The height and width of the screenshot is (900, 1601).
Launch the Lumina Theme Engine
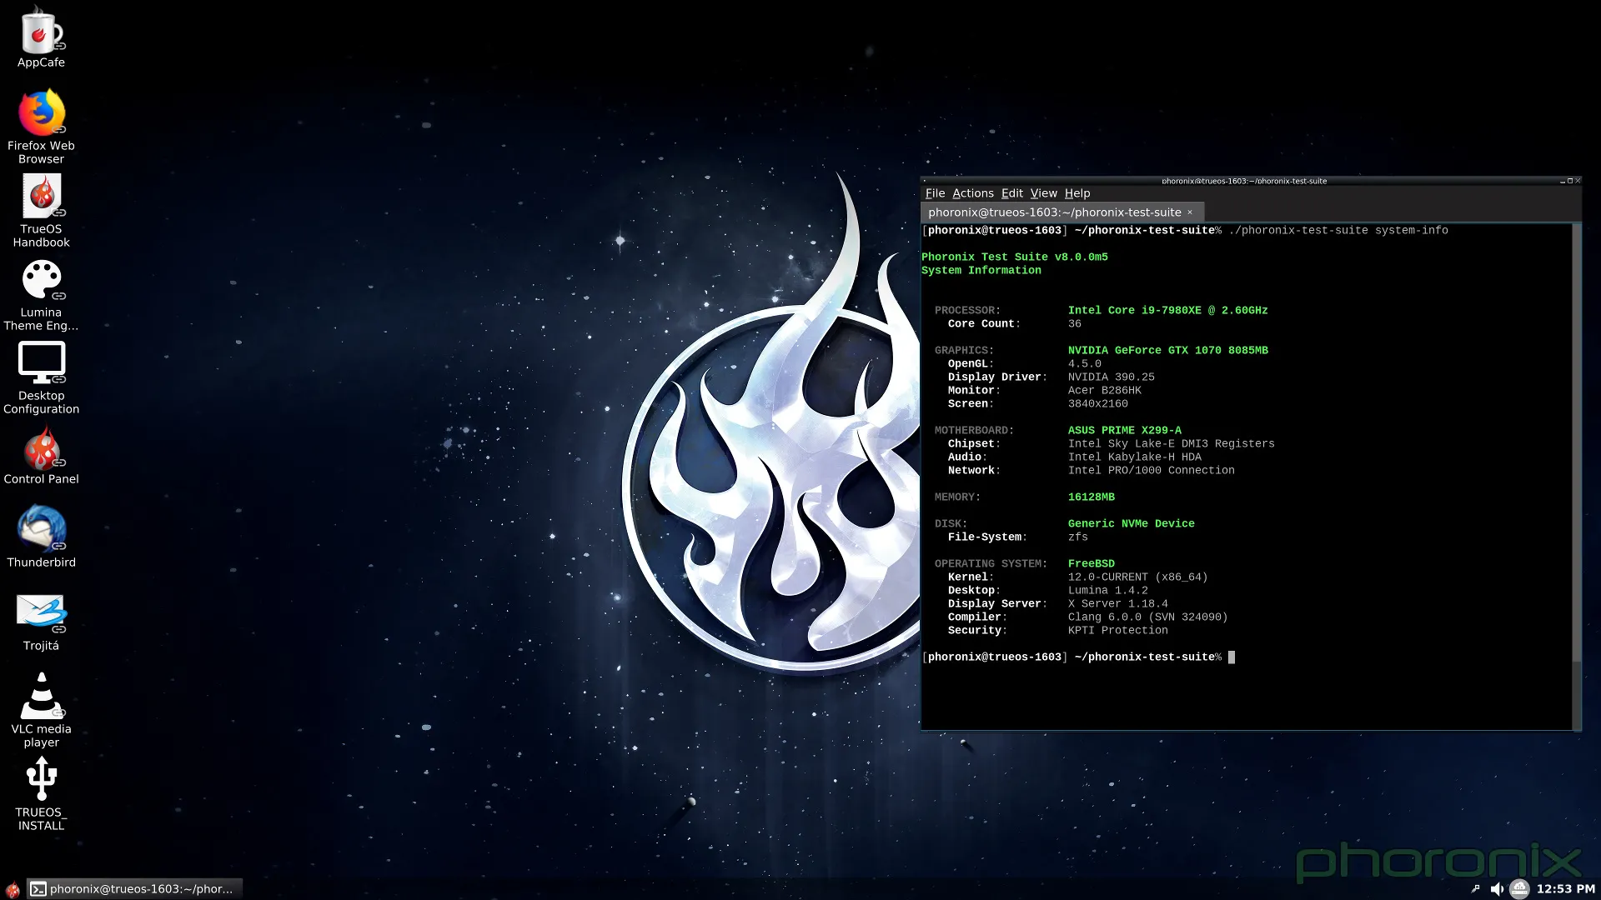41,277
